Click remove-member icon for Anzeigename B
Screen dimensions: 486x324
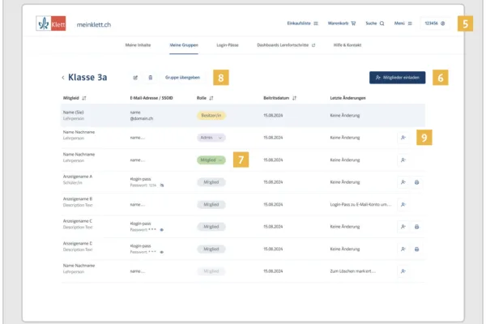[x=403, y=204]
